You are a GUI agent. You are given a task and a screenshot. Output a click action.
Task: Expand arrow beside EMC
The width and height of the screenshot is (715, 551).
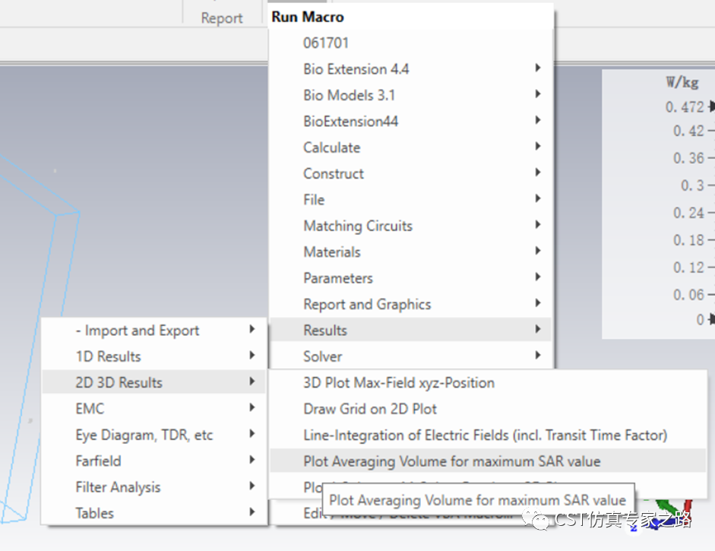click(x=252, y=407)
